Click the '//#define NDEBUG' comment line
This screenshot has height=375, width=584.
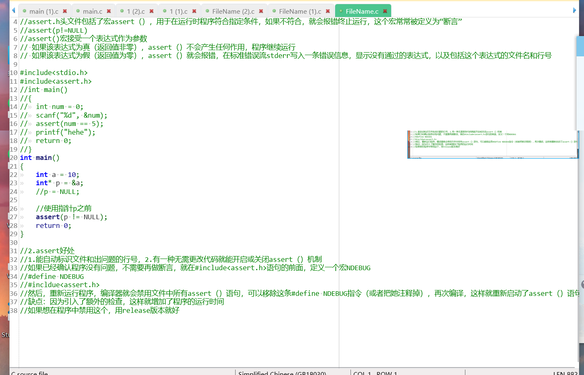point(52,276)
